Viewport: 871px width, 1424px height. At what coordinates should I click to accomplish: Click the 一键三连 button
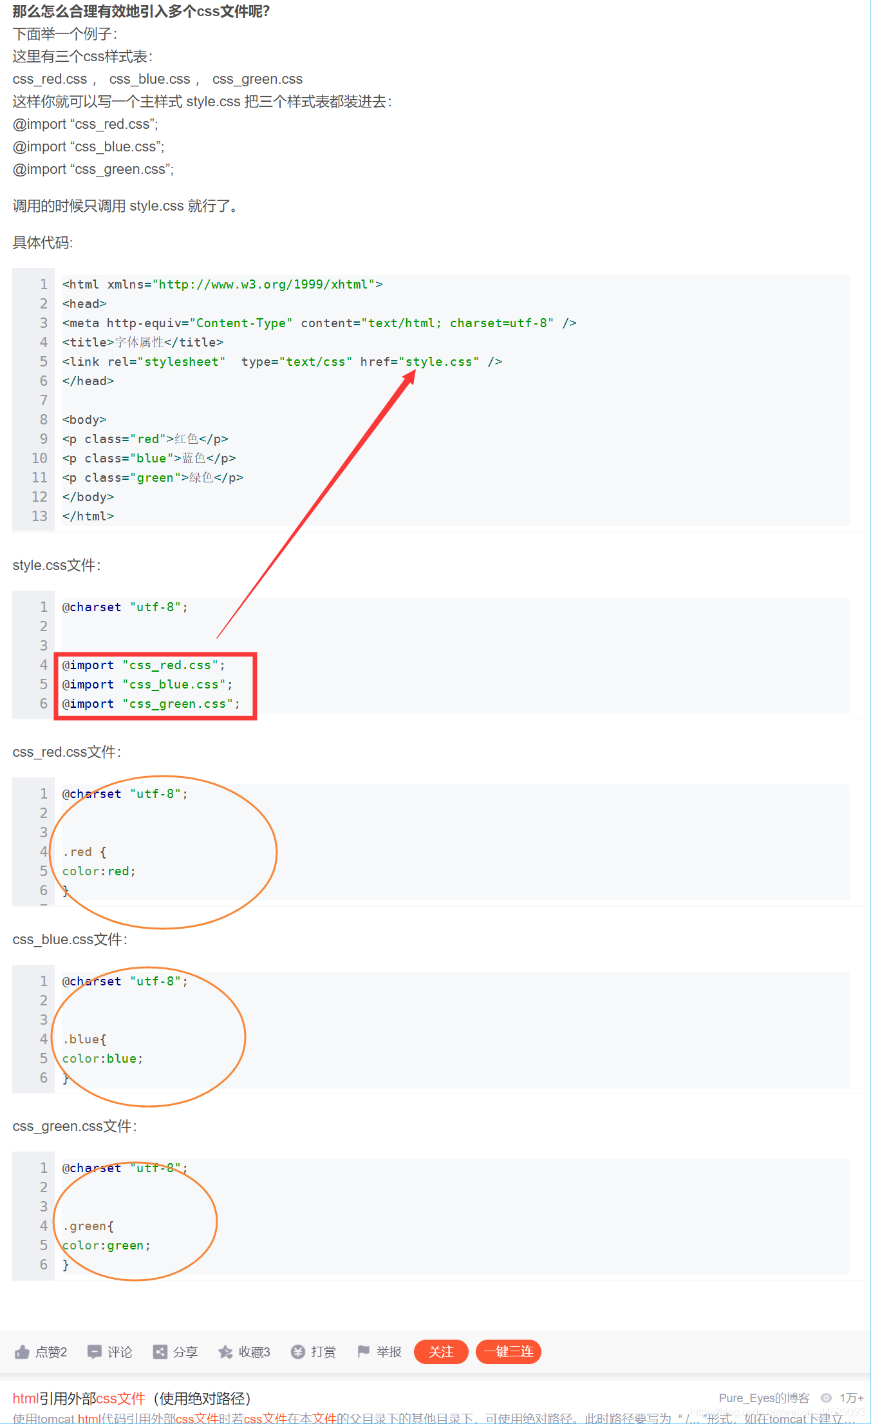[x=509, y=1351]
